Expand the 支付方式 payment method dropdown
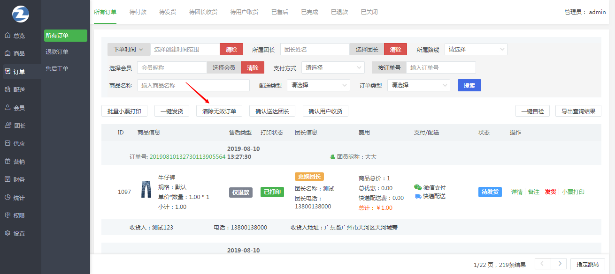The image size is (615, 274). (333, 67)
